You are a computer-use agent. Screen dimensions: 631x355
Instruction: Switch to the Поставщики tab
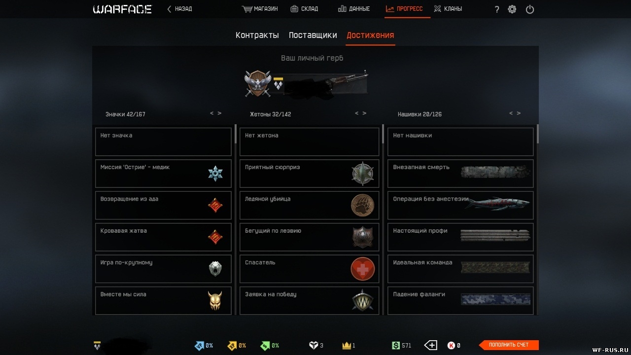(x=313, y=35)
